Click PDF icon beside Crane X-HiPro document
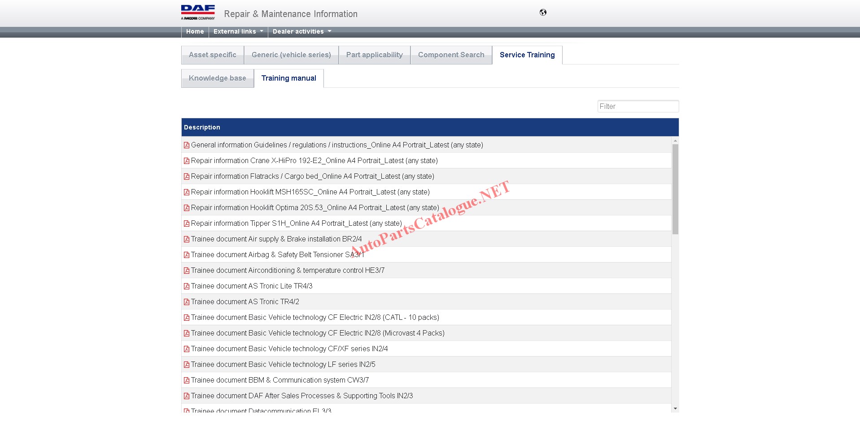This screenshot has width=860, height=439. pyautogui.click(x=187, y=161)
